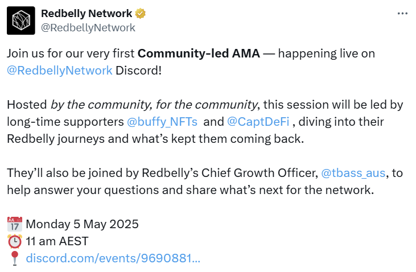This screenshot has width=416, height=272.
Task: Visit the @buffy_NFTs profile mention
Action: tap(162, 122)
